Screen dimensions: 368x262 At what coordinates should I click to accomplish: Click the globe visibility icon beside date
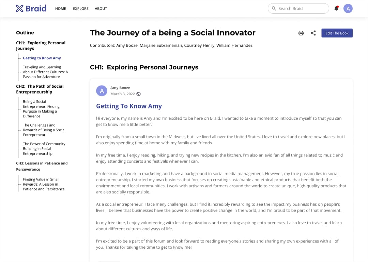(138, 94)
